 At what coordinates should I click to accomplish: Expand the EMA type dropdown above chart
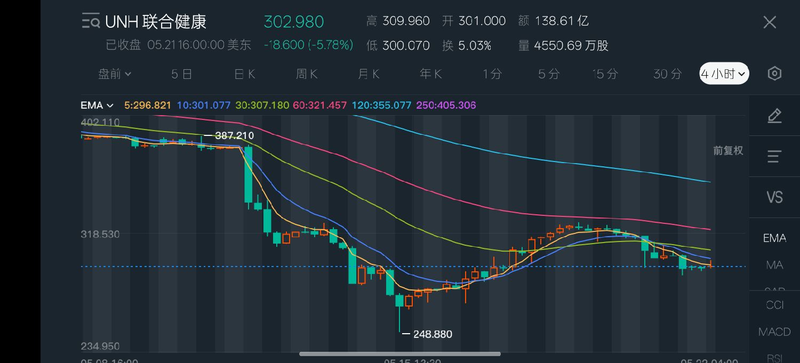(x=97, y=106)
